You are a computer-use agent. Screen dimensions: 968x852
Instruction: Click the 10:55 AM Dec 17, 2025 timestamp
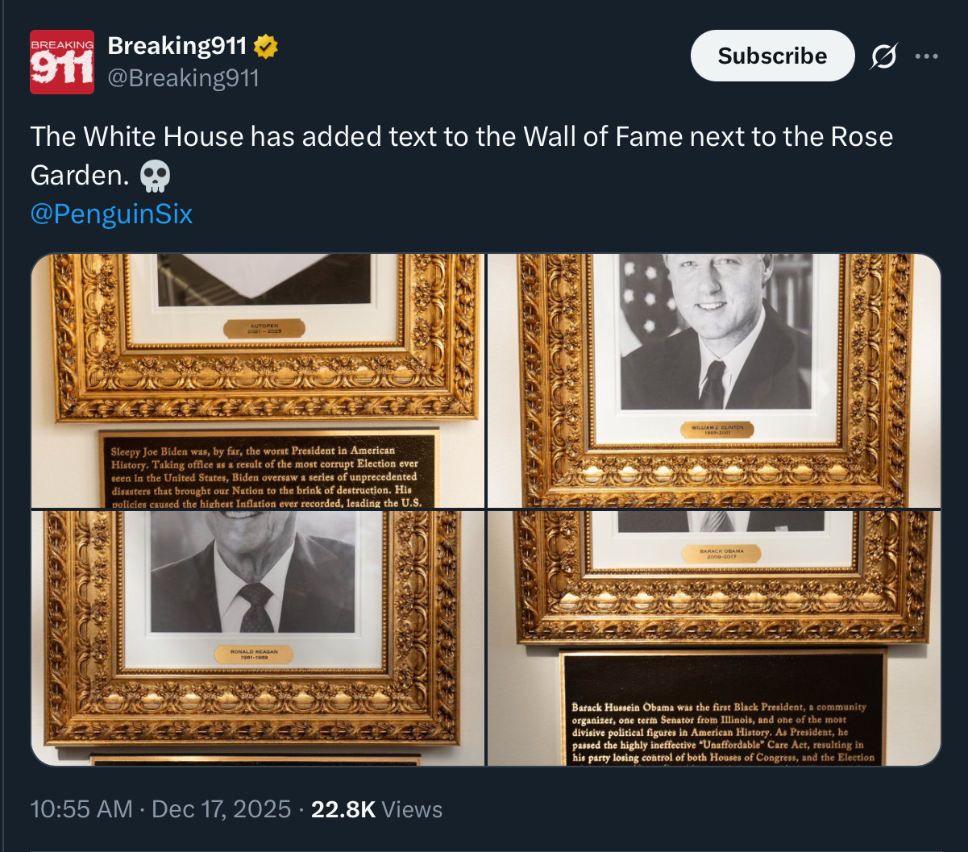click(x=160, y=808)
